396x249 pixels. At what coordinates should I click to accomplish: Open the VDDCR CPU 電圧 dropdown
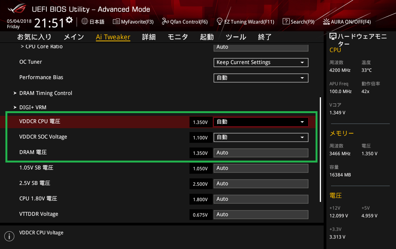click(261, 122)
